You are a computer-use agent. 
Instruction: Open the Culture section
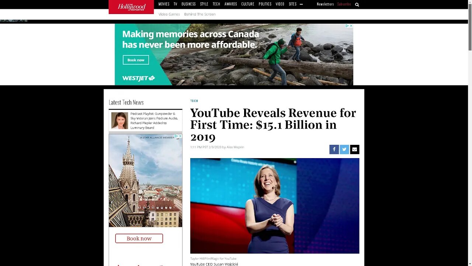coord(248,4)
